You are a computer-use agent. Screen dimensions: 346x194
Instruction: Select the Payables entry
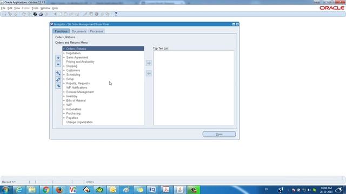coord(72,118)
